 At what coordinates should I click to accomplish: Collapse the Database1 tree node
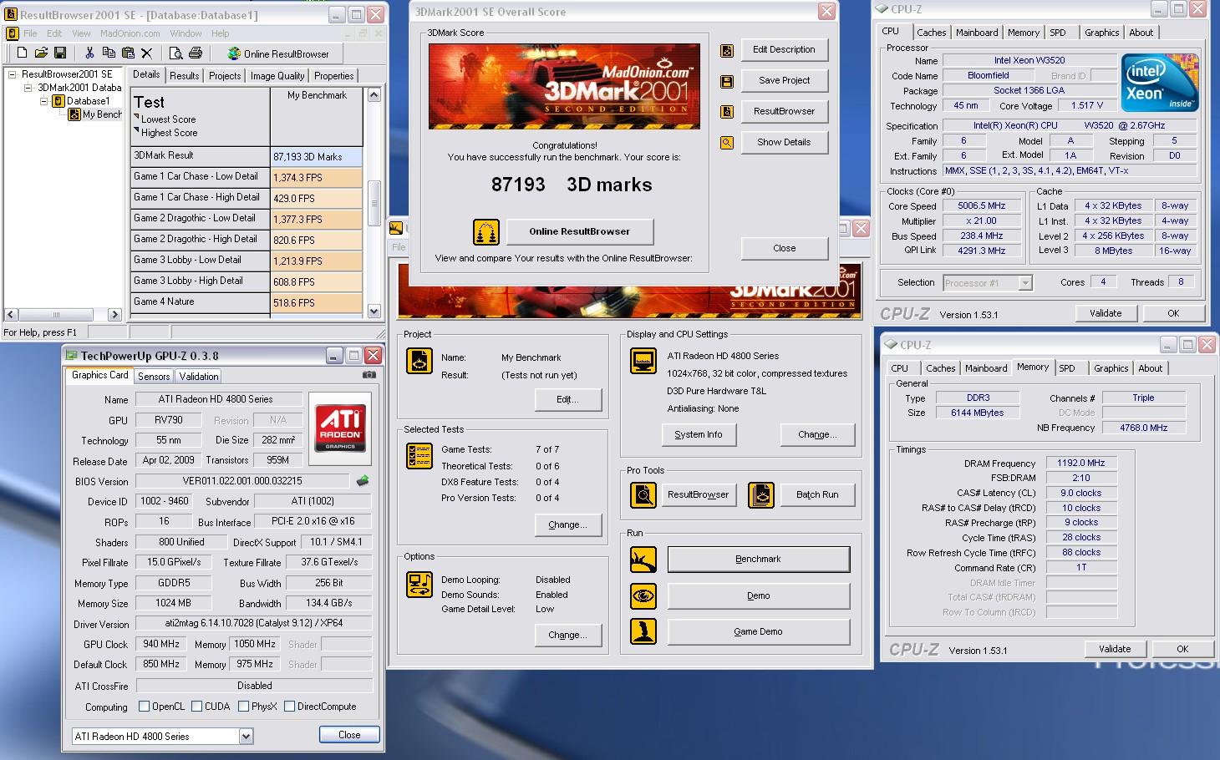click(x=44, y=101)
